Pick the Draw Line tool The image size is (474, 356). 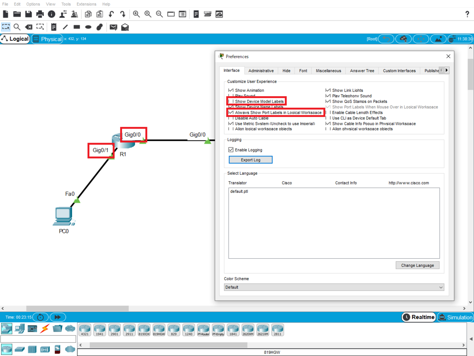click(x=65, y=27)
